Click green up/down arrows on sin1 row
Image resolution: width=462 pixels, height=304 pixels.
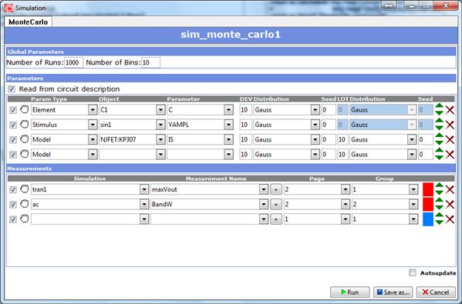coord(439,125)
